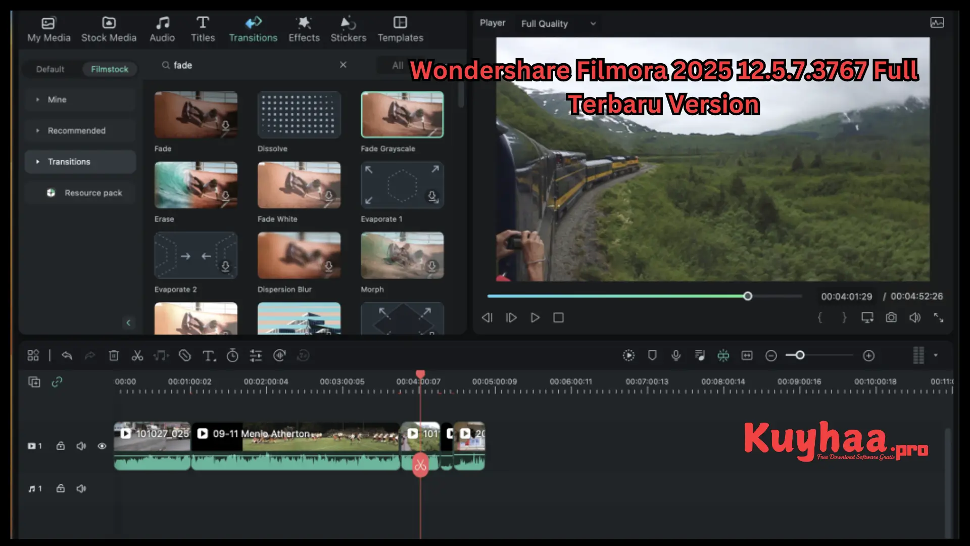970x546 pixels.
Task: Open the player volume control
Action: tap(915, 317)
